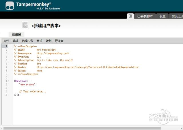Click the Tampermonkey logo icon

10,6
